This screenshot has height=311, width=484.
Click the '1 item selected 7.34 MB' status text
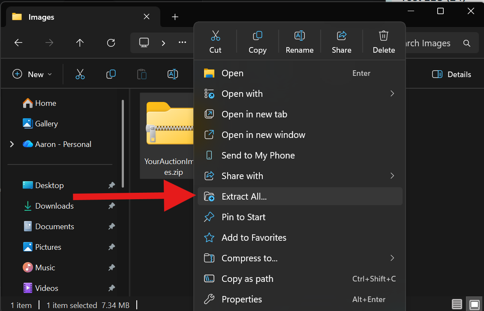pos(87,305)
